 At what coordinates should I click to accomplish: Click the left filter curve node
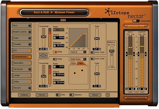click(x=75, y=73)
